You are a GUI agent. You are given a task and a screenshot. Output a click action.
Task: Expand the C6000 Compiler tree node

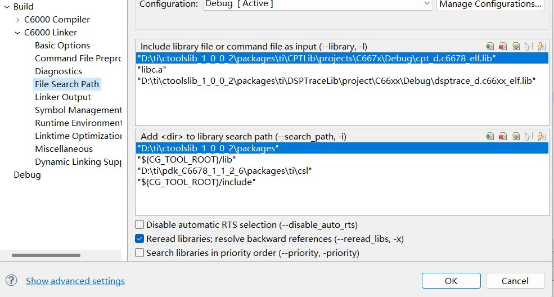(18, 20)
